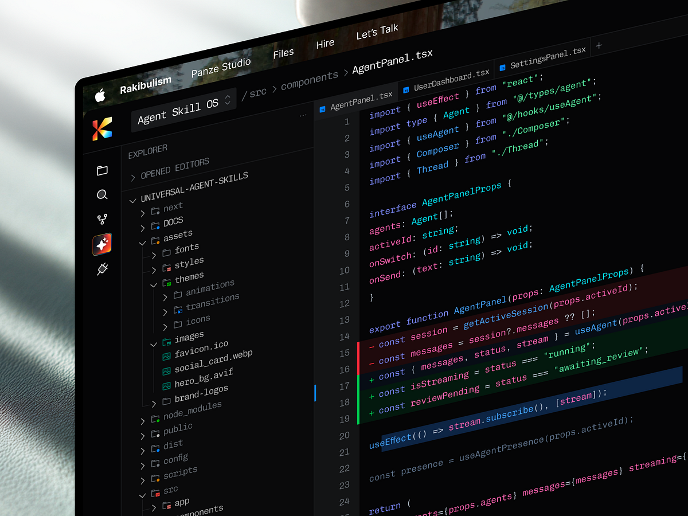Open the Search magnifier in sidebar
This screenshot has height=516, width=688.
[x=102, y=195]
